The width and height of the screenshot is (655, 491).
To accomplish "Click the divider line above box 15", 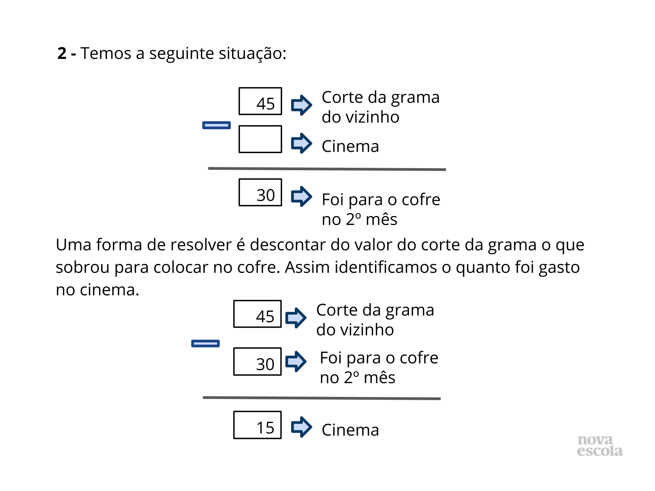I will (x=321, y=398).
